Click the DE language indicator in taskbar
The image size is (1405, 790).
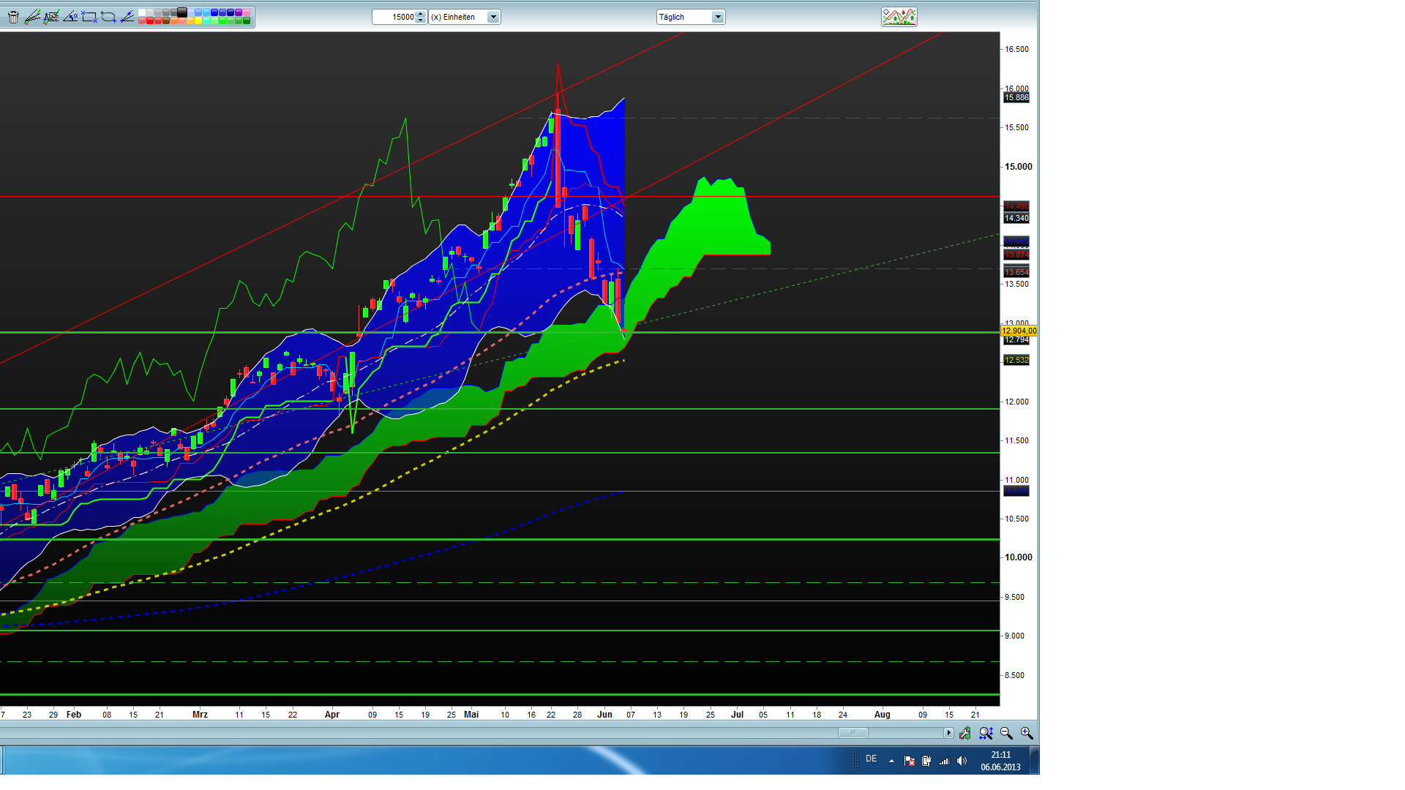(x=871, y=759)
